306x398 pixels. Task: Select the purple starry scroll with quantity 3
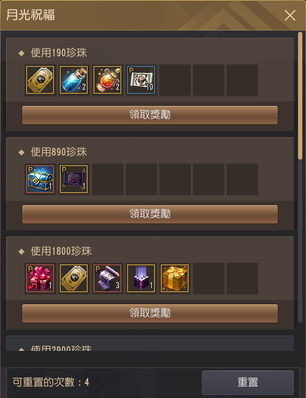click(x=107, y=279)
